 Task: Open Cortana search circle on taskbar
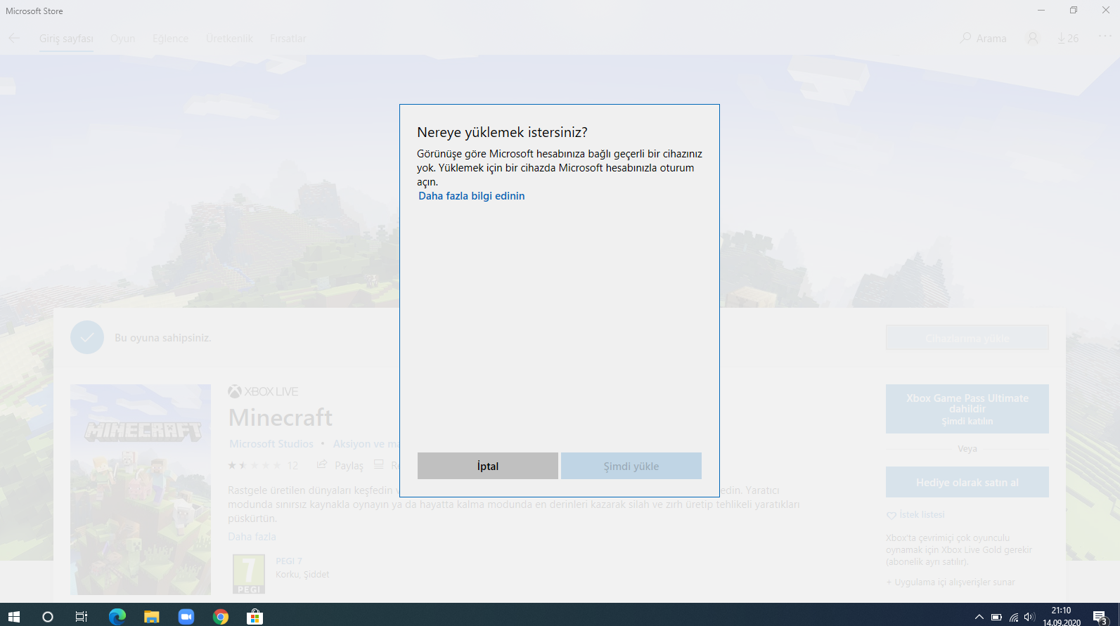click(48, 616)
